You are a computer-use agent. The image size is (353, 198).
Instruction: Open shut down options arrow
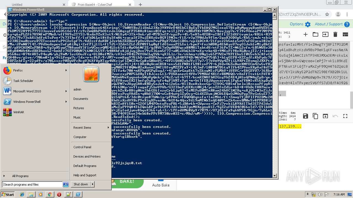click(93, 184)
